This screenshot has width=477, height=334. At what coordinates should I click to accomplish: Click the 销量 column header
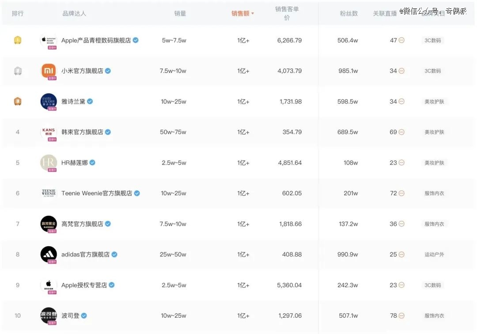coord(180,13)
